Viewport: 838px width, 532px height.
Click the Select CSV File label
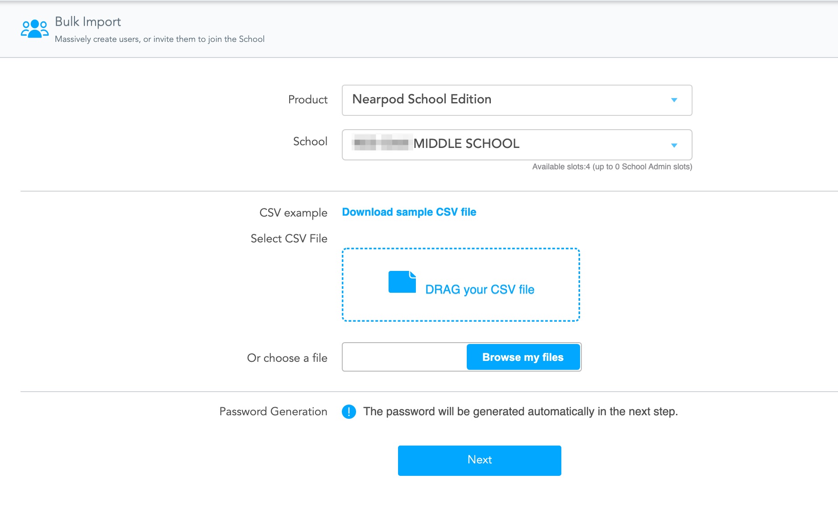point(289,239)
